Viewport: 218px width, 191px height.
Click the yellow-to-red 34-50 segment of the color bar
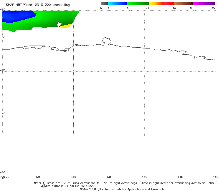[x=161, y=4]
